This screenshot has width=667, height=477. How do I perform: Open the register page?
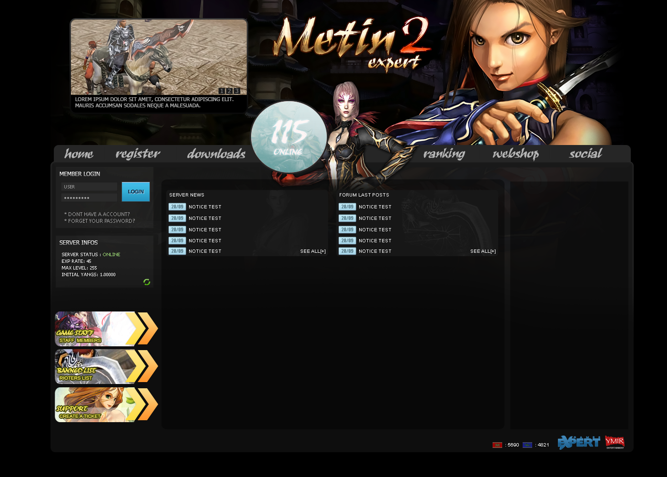click(138, 154)
